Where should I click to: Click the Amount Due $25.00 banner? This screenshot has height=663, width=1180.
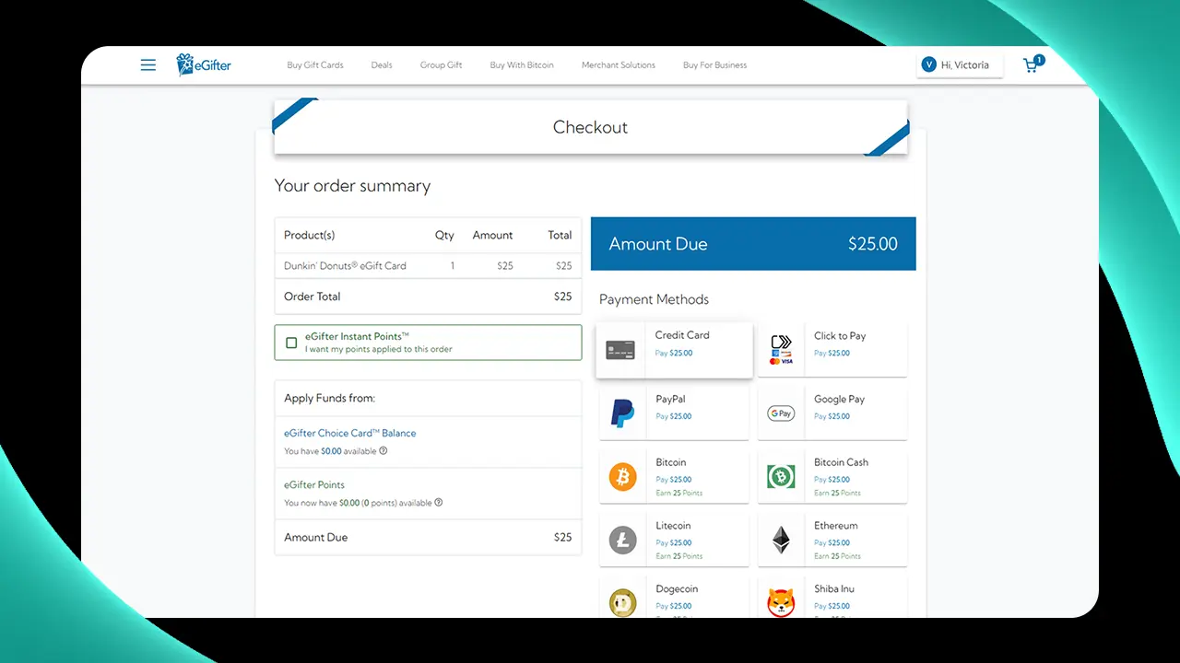pyautogui.click(x=753, y=244)
